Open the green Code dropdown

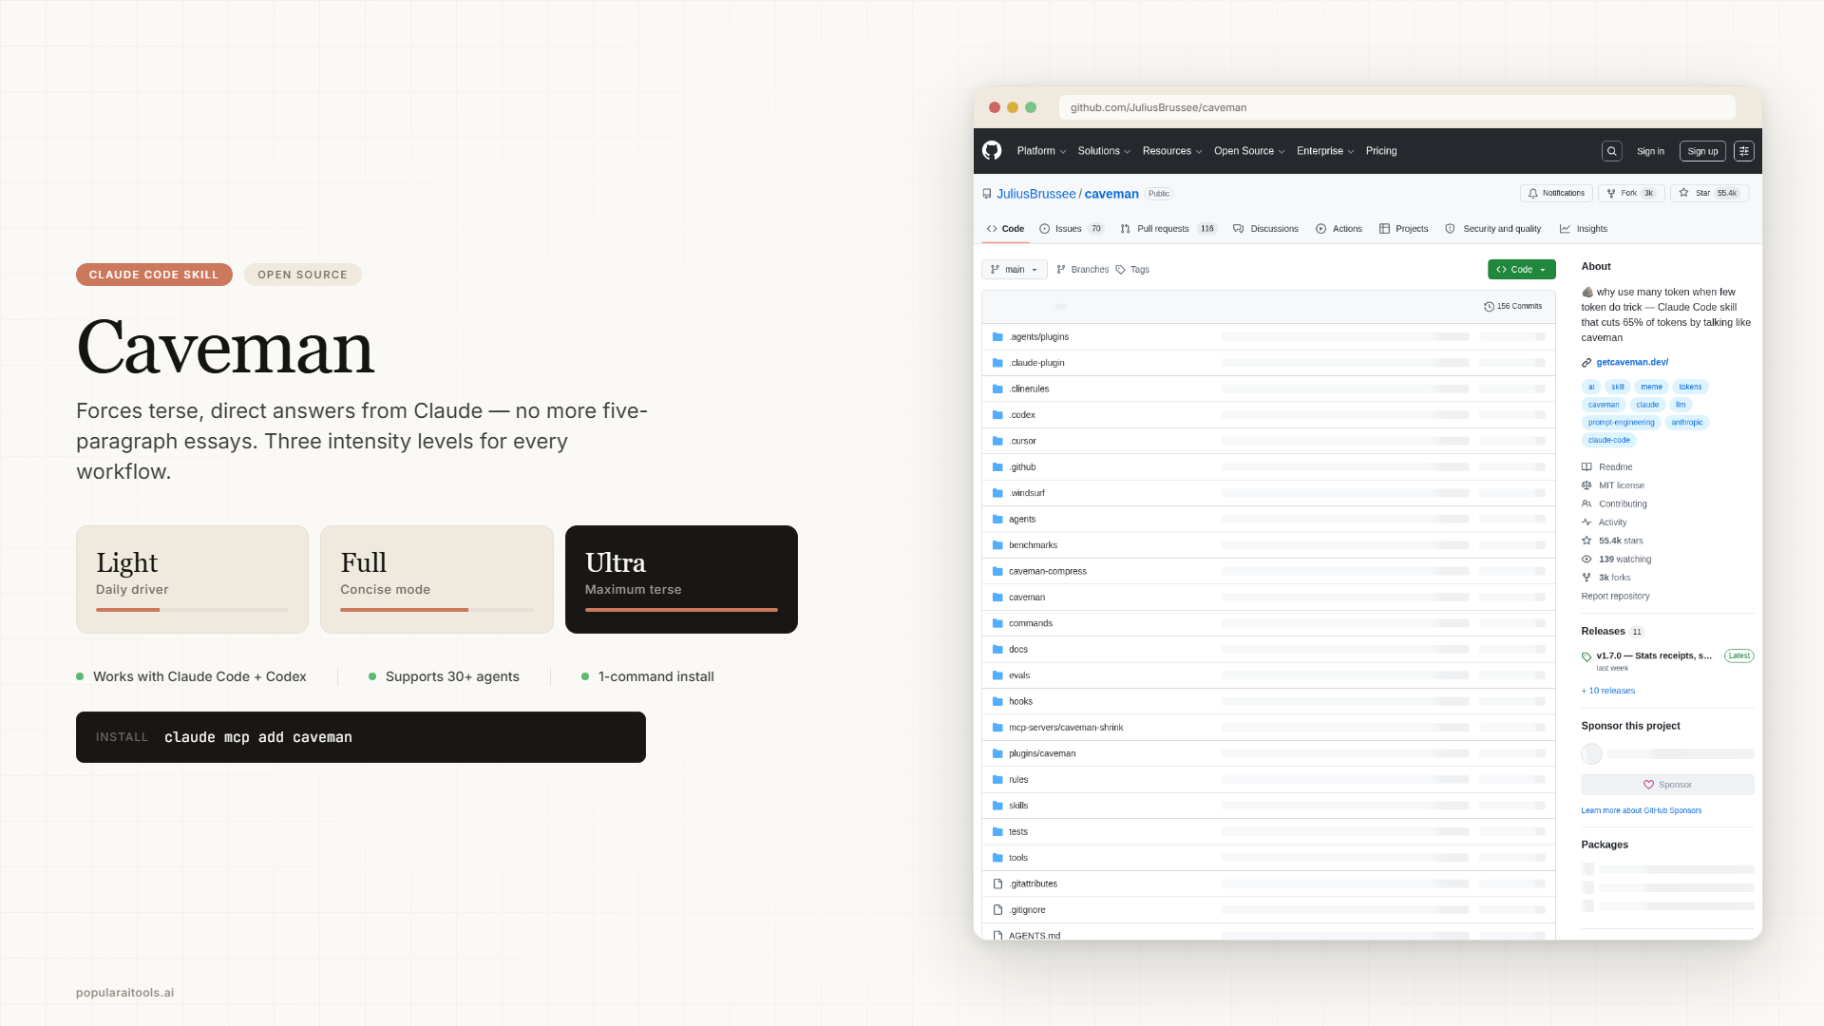(1522, 270)
